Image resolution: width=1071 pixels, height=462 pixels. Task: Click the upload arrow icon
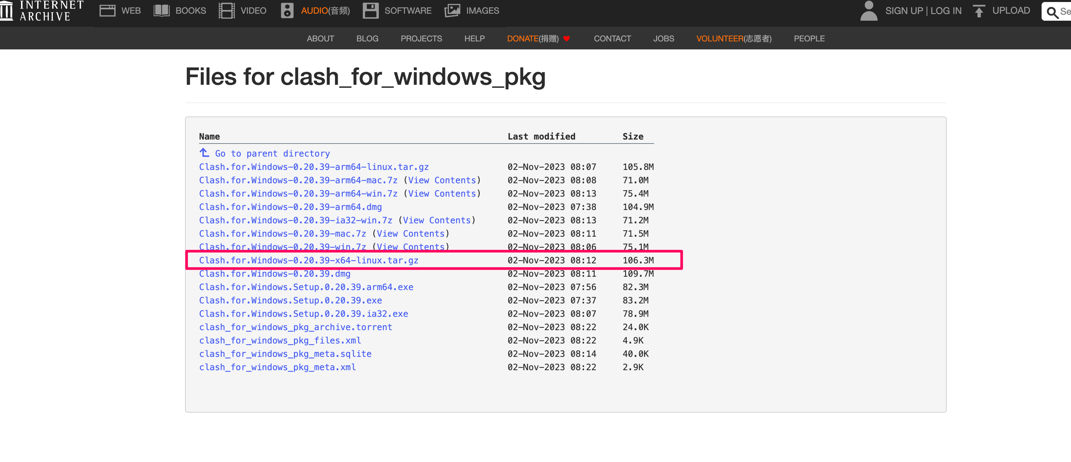[x=979, y=11]
